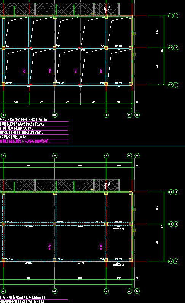Pick the magenta note line mentioning "@200"
The width and height of the screenshot is (185, 303).
(25, 142)
